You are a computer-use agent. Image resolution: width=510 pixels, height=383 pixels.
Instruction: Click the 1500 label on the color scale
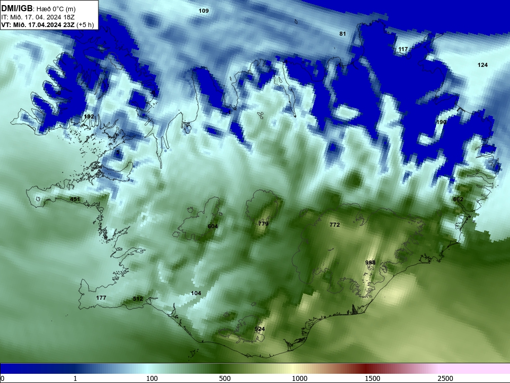tap(372, 378)
